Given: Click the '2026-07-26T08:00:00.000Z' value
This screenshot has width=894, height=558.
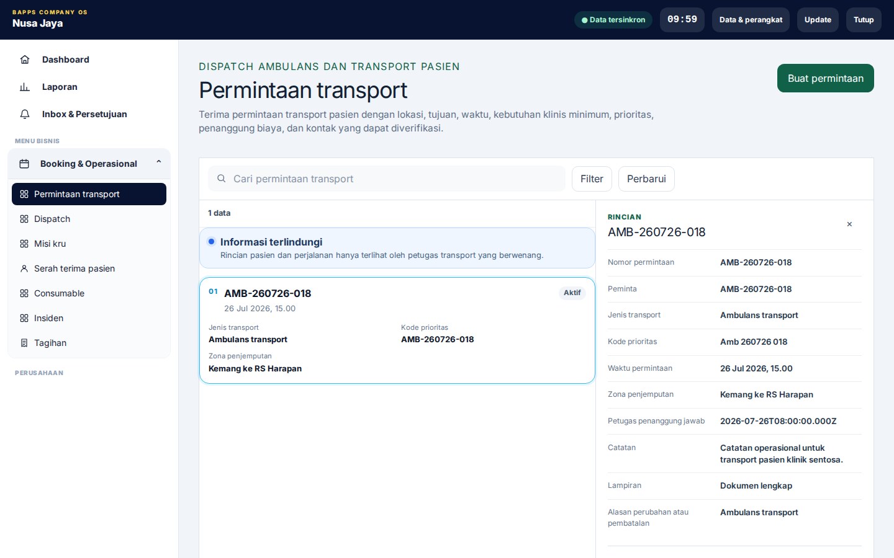Looking at the screenshot, I should point(779,421).
